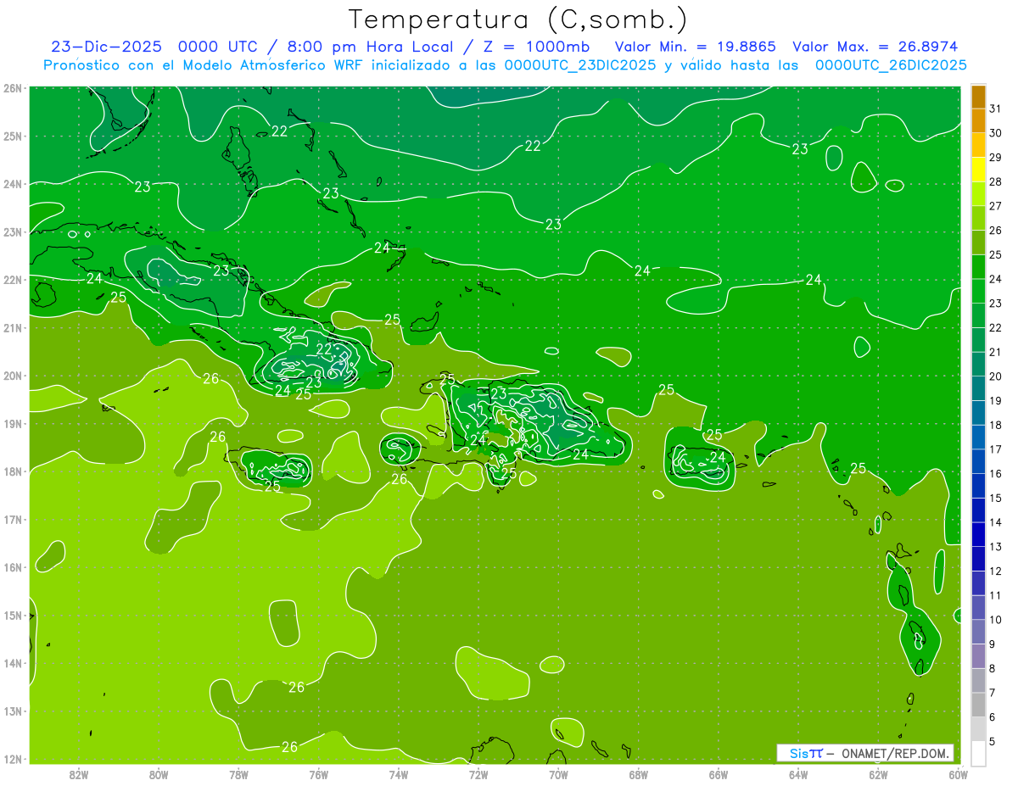The width and height of the screenshot is (1018, 786).
Task: Click the 68W longitude axis label
Action: [638, 774]
